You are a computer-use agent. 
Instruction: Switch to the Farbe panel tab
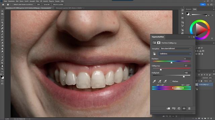(195, 9)
